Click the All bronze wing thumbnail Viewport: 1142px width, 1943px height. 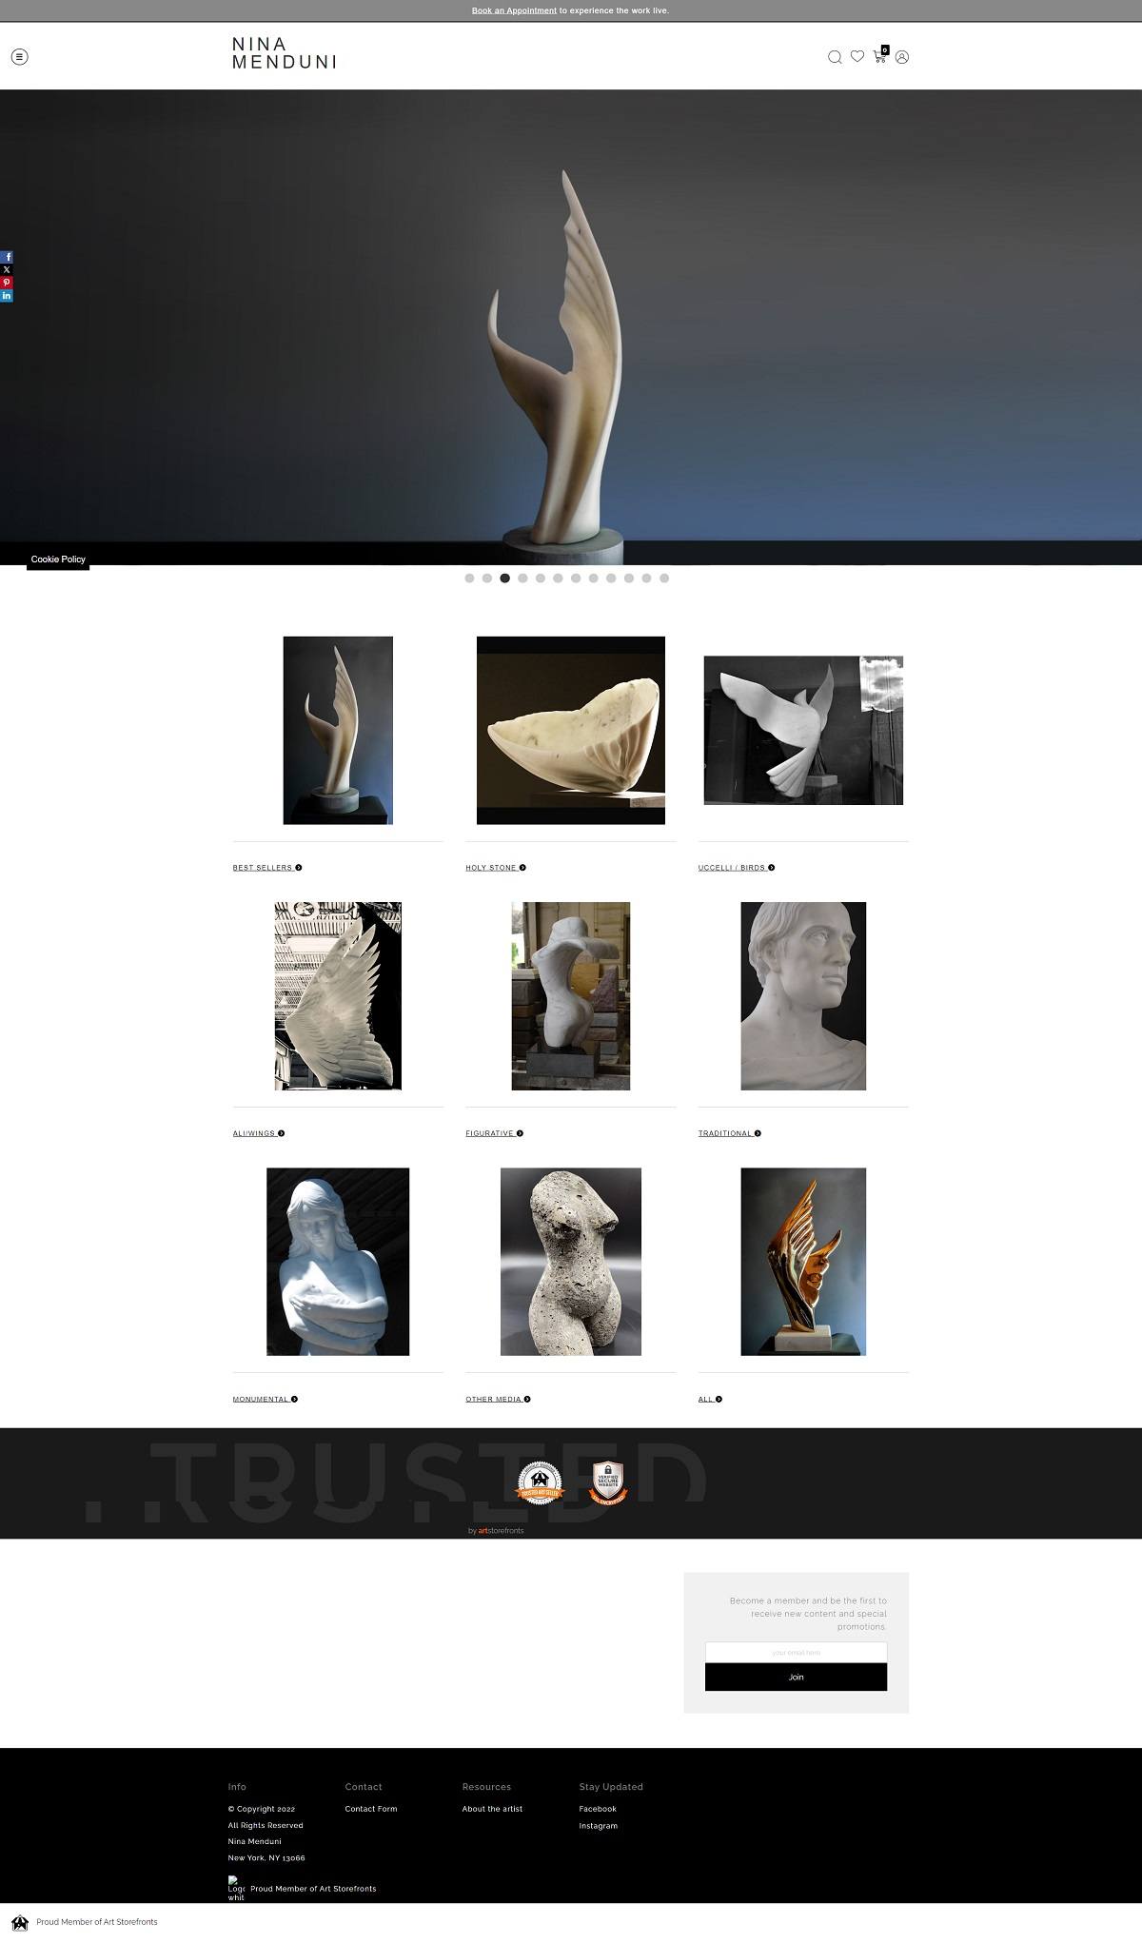point(803,1262)
